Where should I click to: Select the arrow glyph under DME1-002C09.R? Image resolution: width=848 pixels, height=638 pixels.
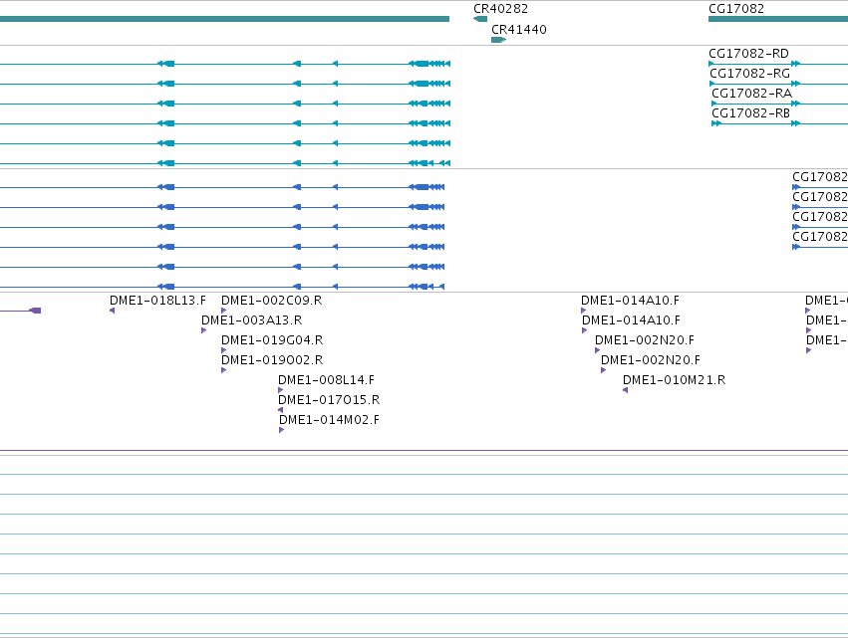[224, 311]
